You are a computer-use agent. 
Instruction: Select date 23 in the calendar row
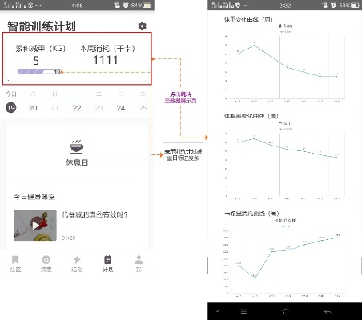coord(99,108)
